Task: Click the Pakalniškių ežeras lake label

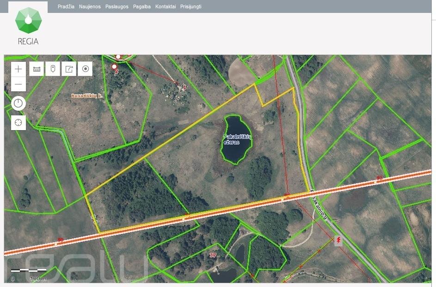Action: coord(237,139)
